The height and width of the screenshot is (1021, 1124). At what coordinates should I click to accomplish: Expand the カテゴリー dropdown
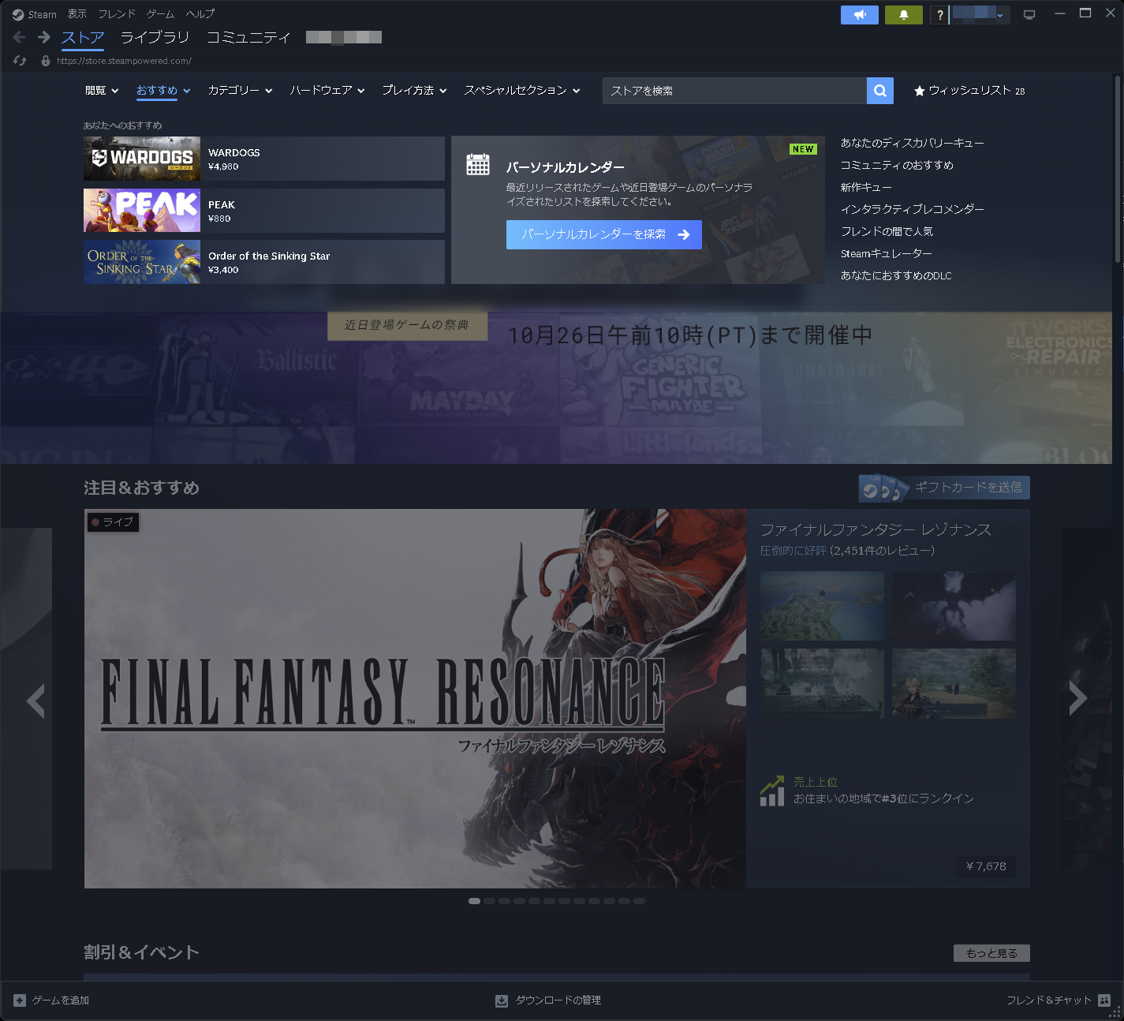[240, 91]
